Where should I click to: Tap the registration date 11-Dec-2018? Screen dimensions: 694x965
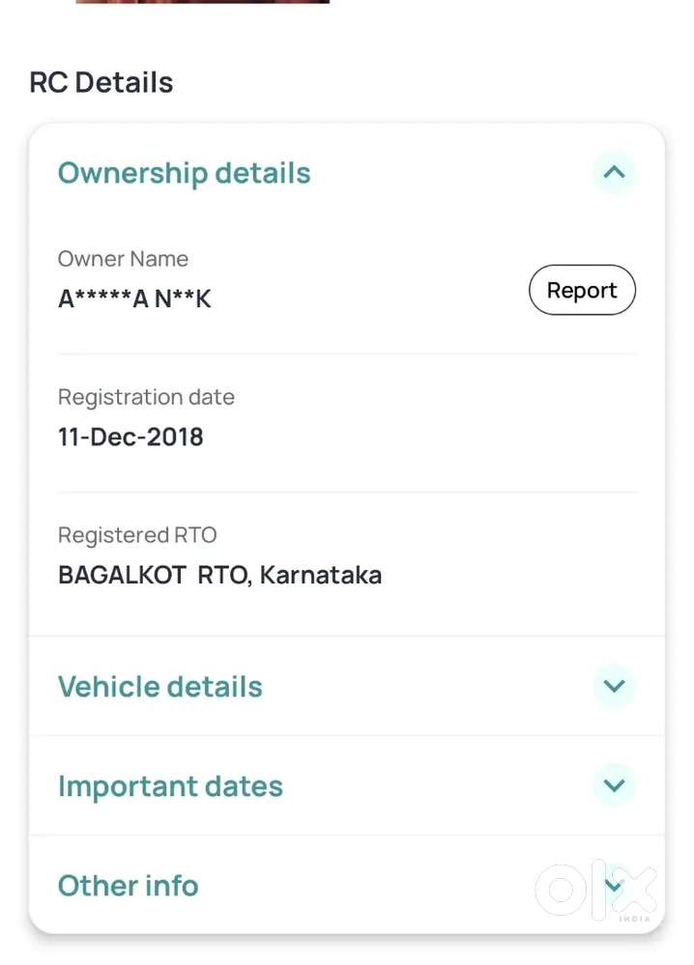(130, 437)
